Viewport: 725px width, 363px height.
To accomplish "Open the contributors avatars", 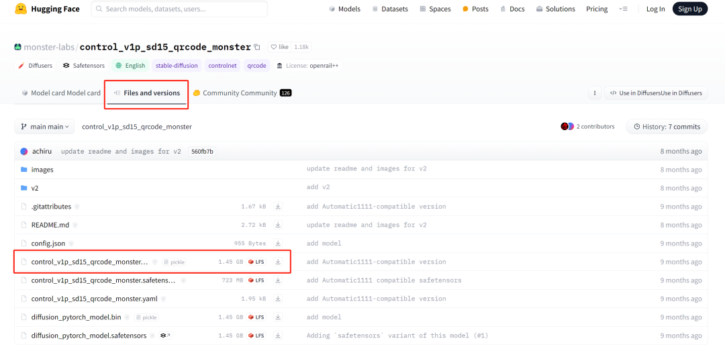I will tap(567, 126).
